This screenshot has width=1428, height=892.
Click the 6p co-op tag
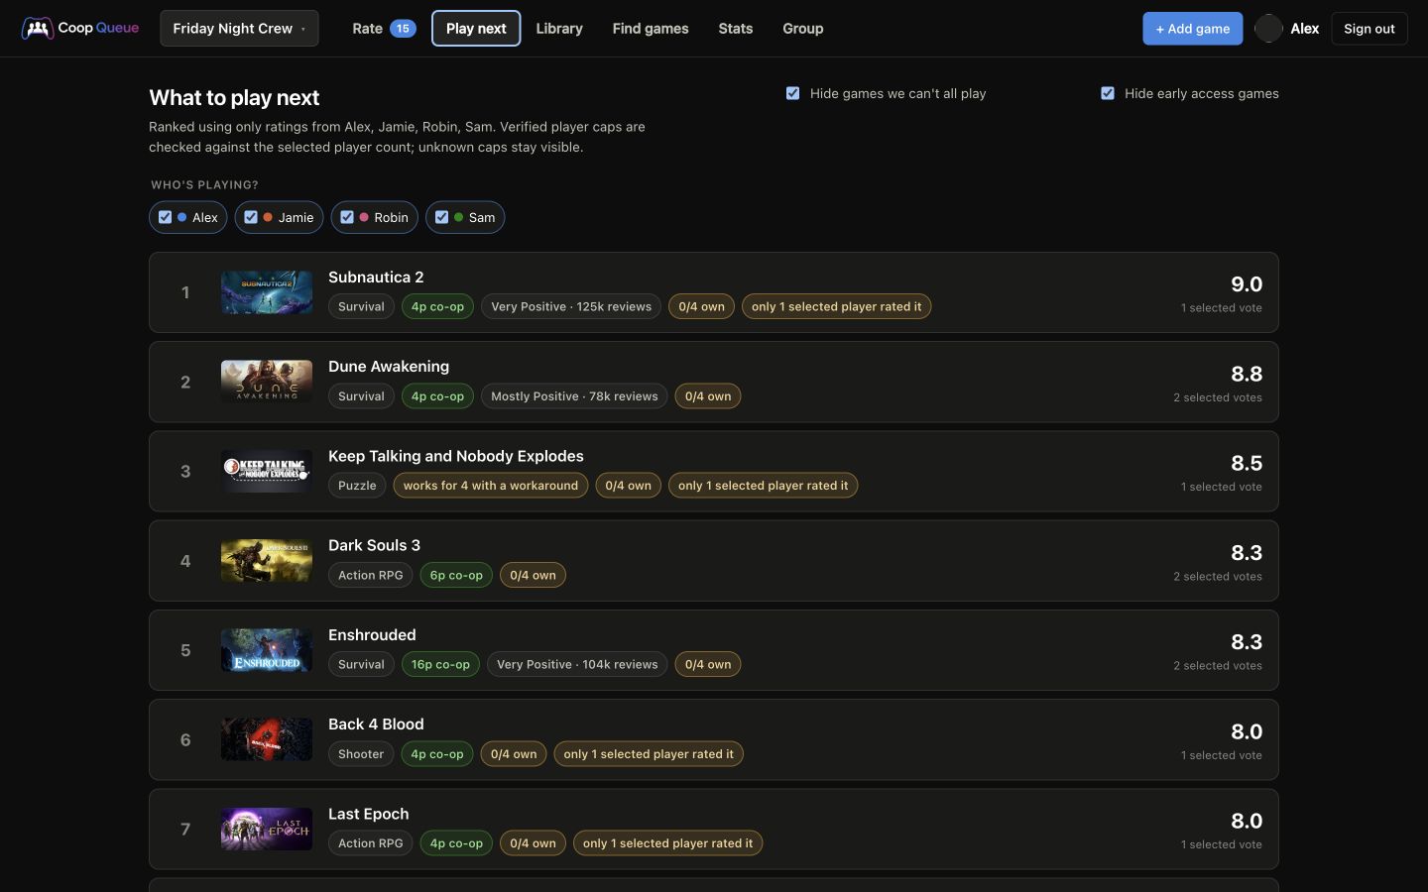coord(456,575)
